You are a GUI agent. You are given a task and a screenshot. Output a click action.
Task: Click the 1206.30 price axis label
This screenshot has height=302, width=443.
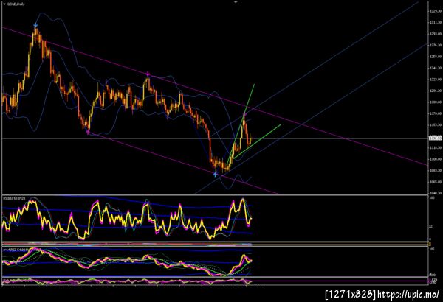pos(436,91)
